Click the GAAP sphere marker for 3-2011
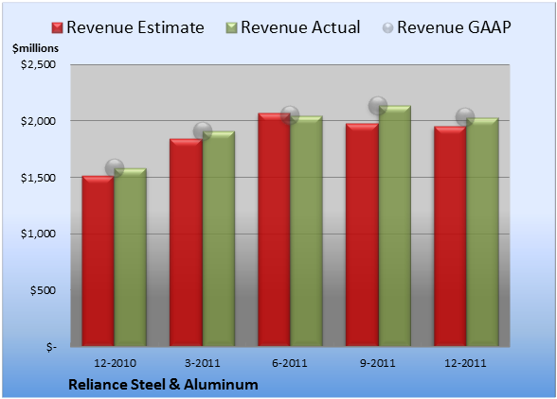The width and height of the screenshot is (557, 399). pos(203,131)
